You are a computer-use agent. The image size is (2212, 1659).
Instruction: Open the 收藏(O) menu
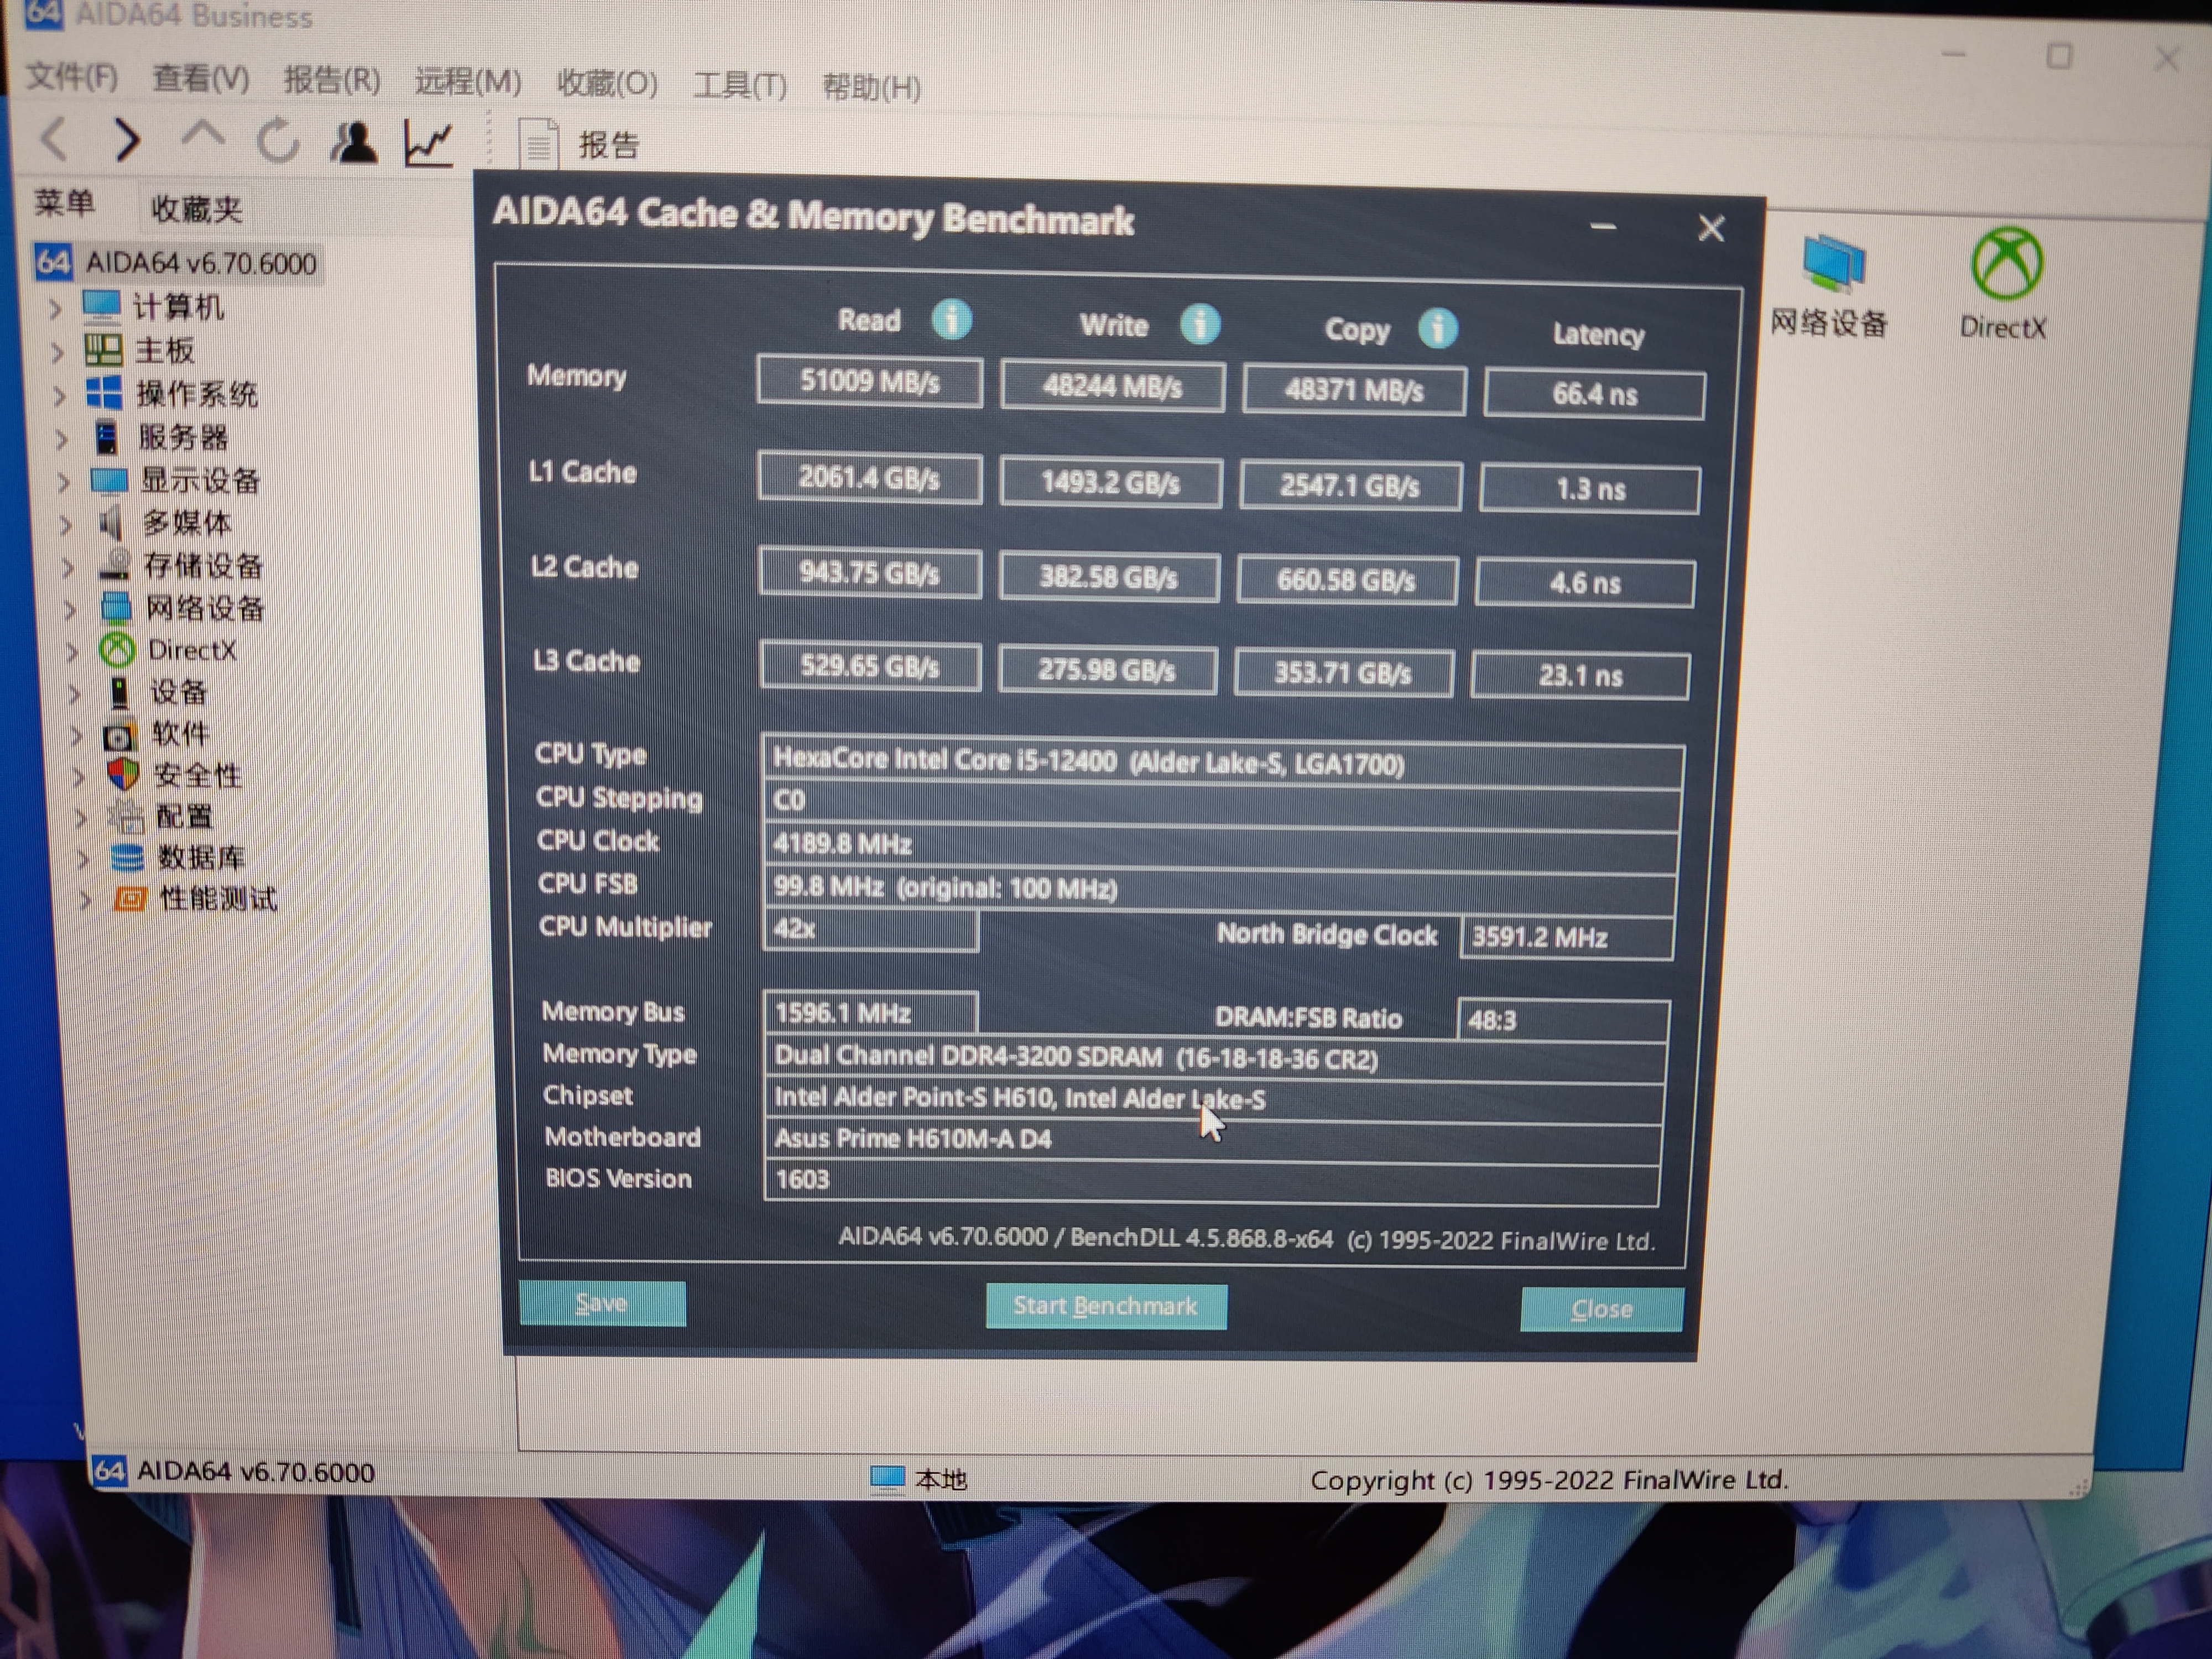(607, 84)
